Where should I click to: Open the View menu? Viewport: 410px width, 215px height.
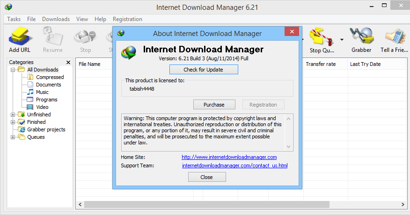point(82,19)
